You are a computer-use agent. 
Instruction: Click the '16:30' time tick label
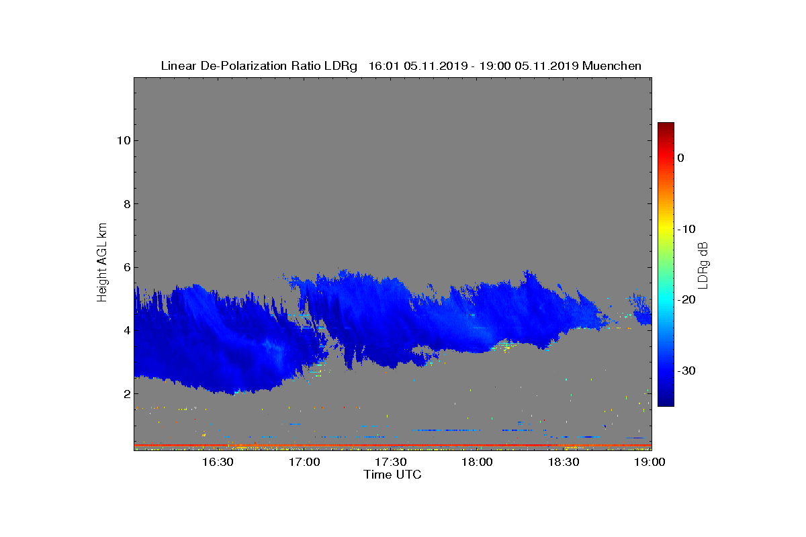(x=218, y=462)
